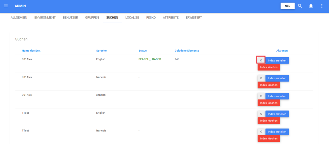This screenshot has height=144, width=329.
Task: Click Index erstellen for 1Test English
Action: tap(277, 114)
